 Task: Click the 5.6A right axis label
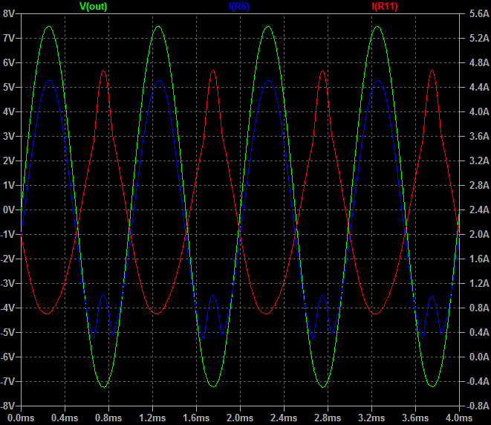point(479,13)
